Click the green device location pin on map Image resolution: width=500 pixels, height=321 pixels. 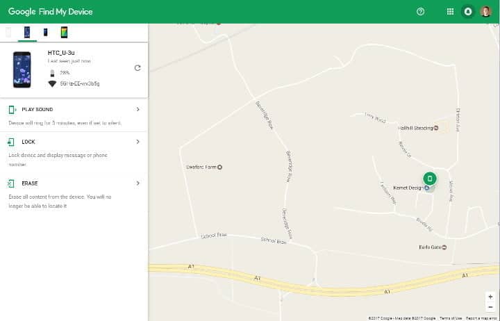(x=429, y=179)
